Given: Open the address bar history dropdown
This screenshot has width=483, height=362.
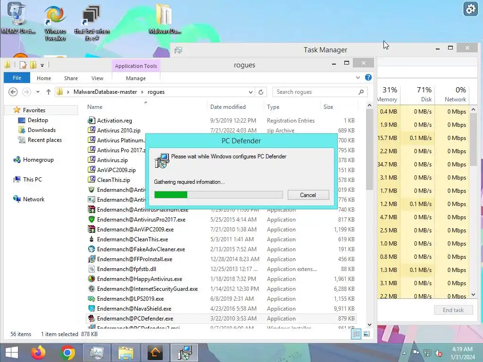Looking at the screenshot, I should 250,92.
